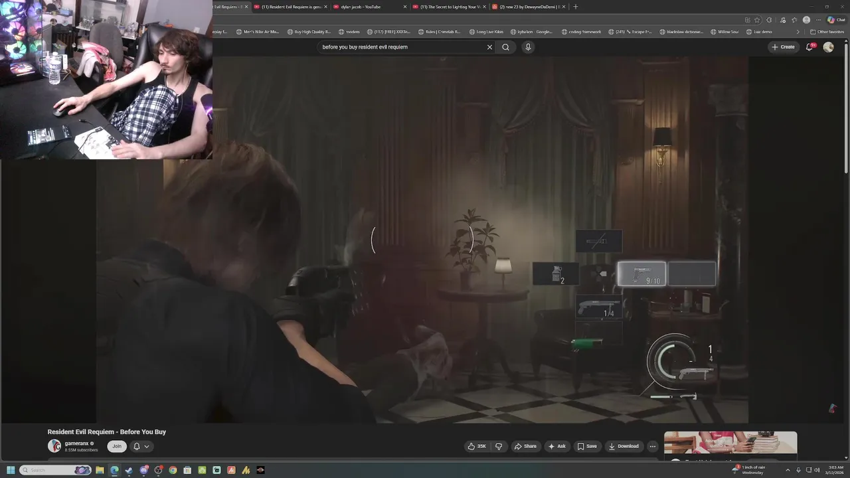Start voice search with the microphone icon

528,47
